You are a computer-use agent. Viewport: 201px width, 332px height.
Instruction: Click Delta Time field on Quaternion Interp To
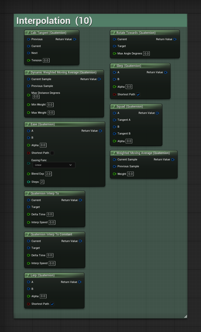click(50, 215)
